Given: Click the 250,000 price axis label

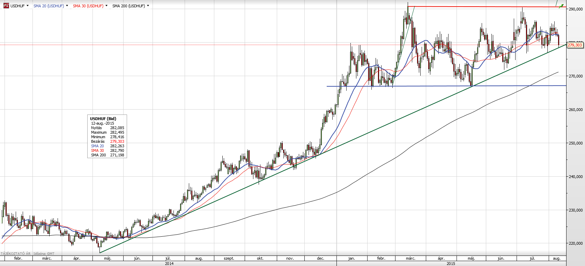Looking at the screenshot, I should tap(576, 143).
